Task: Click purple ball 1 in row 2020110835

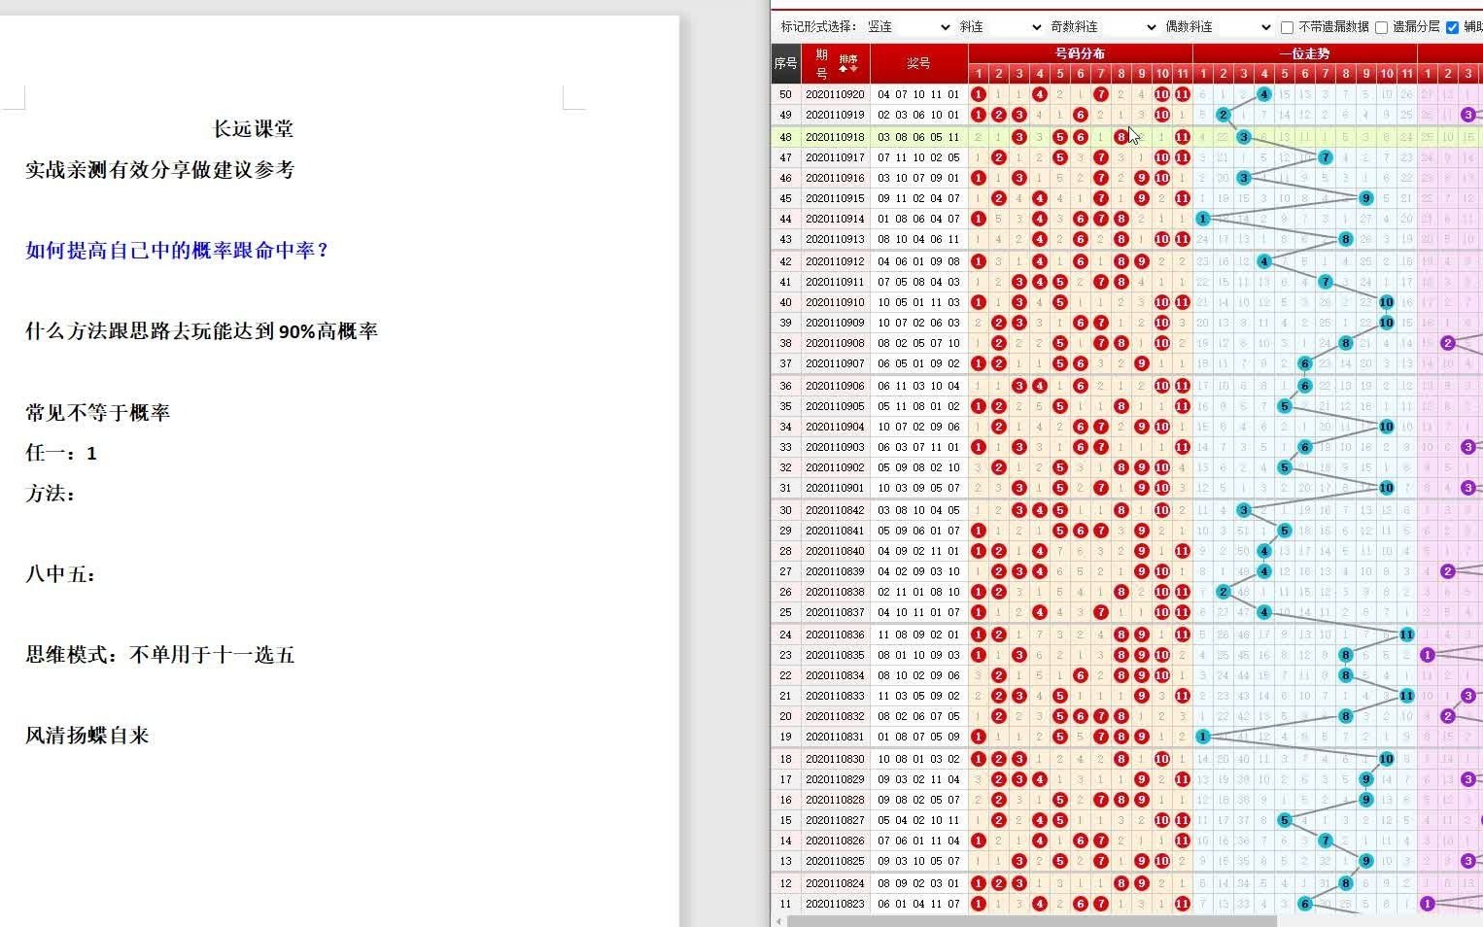Action: [x=1427, y=655]
